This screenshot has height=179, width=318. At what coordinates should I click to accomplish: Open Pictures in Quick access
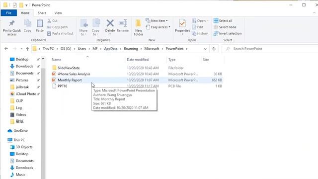(22, 80)
